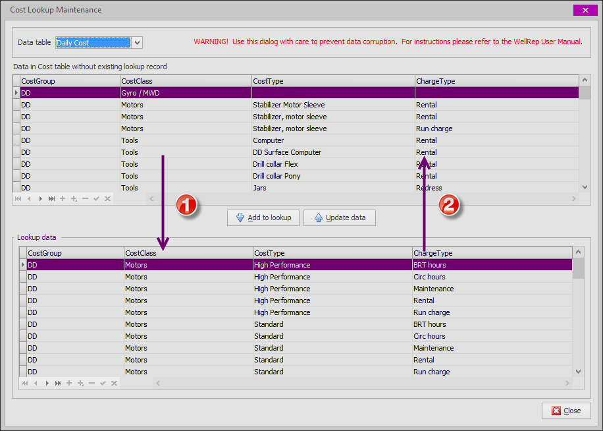Viewport: 603px width, 431px height.
Task: Jump to last record in upper grid navigator
Action: click(51, 198)
